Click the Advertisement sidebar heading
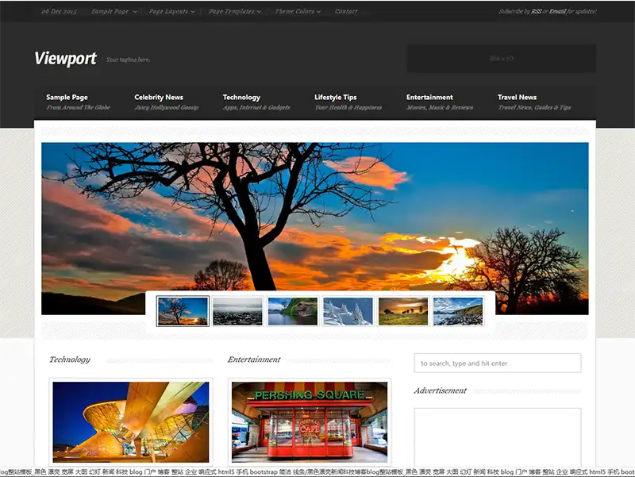The image size is (635, 477). pos(440,390)
